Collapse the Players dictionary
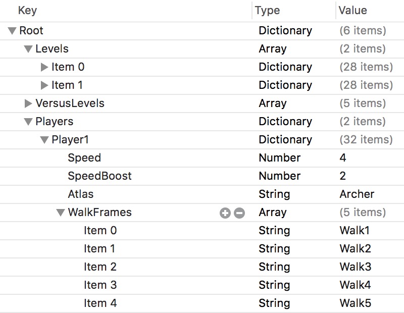 (x=29, y=122)
